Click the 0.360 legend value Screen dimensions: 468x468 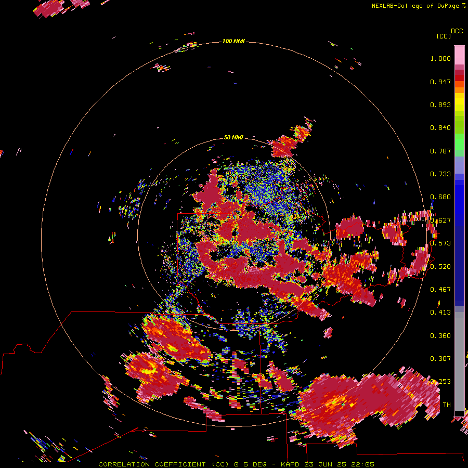click(x=440, y=335)
